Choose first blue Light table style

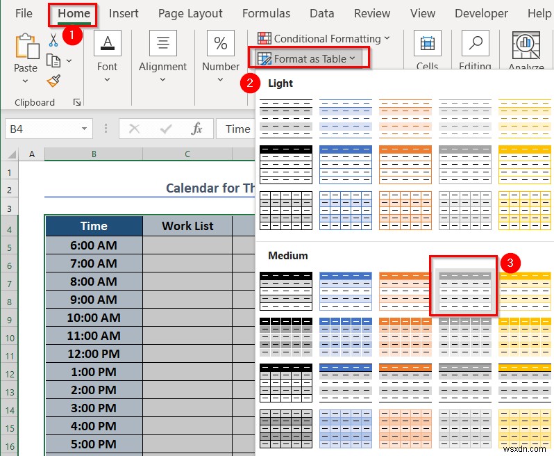(x=346, y=119)
